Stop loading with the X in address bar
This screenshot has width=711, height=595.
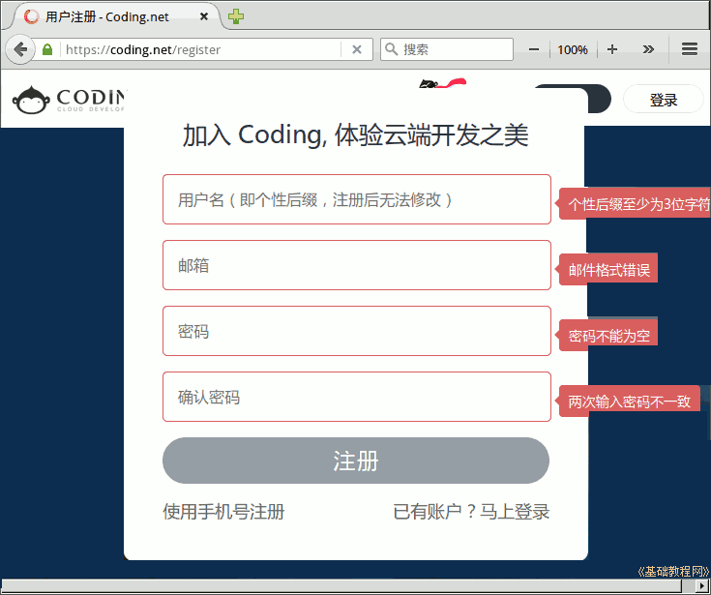pos(357,49)
